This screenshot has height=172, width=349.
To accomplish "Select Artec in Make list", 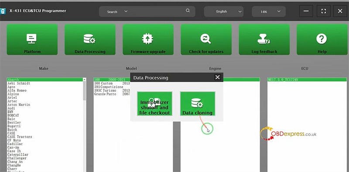I will 45,101.
